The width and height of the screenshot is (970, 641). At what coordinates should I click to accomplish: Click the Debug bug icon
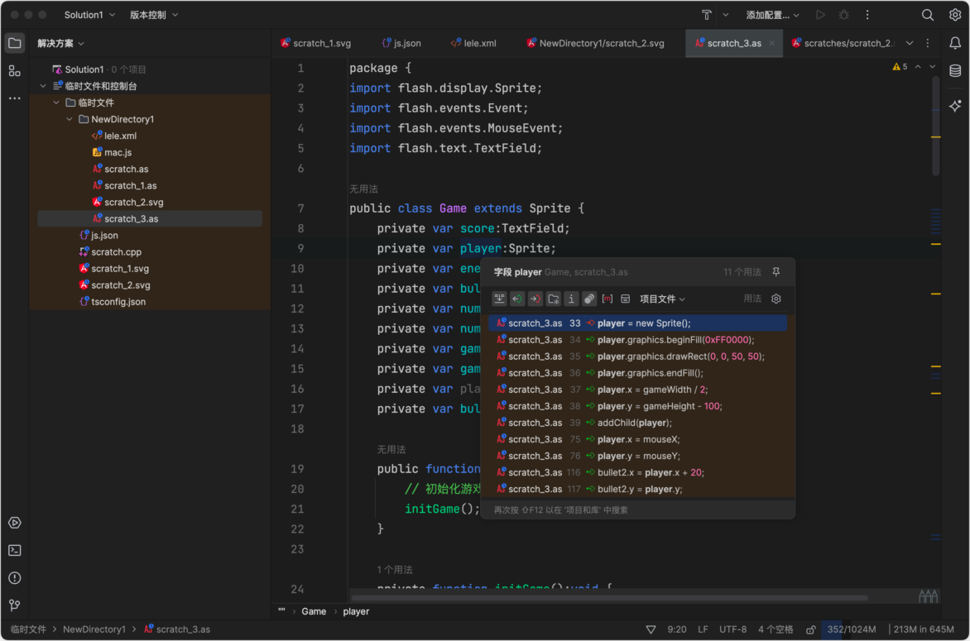coord(844,15)
